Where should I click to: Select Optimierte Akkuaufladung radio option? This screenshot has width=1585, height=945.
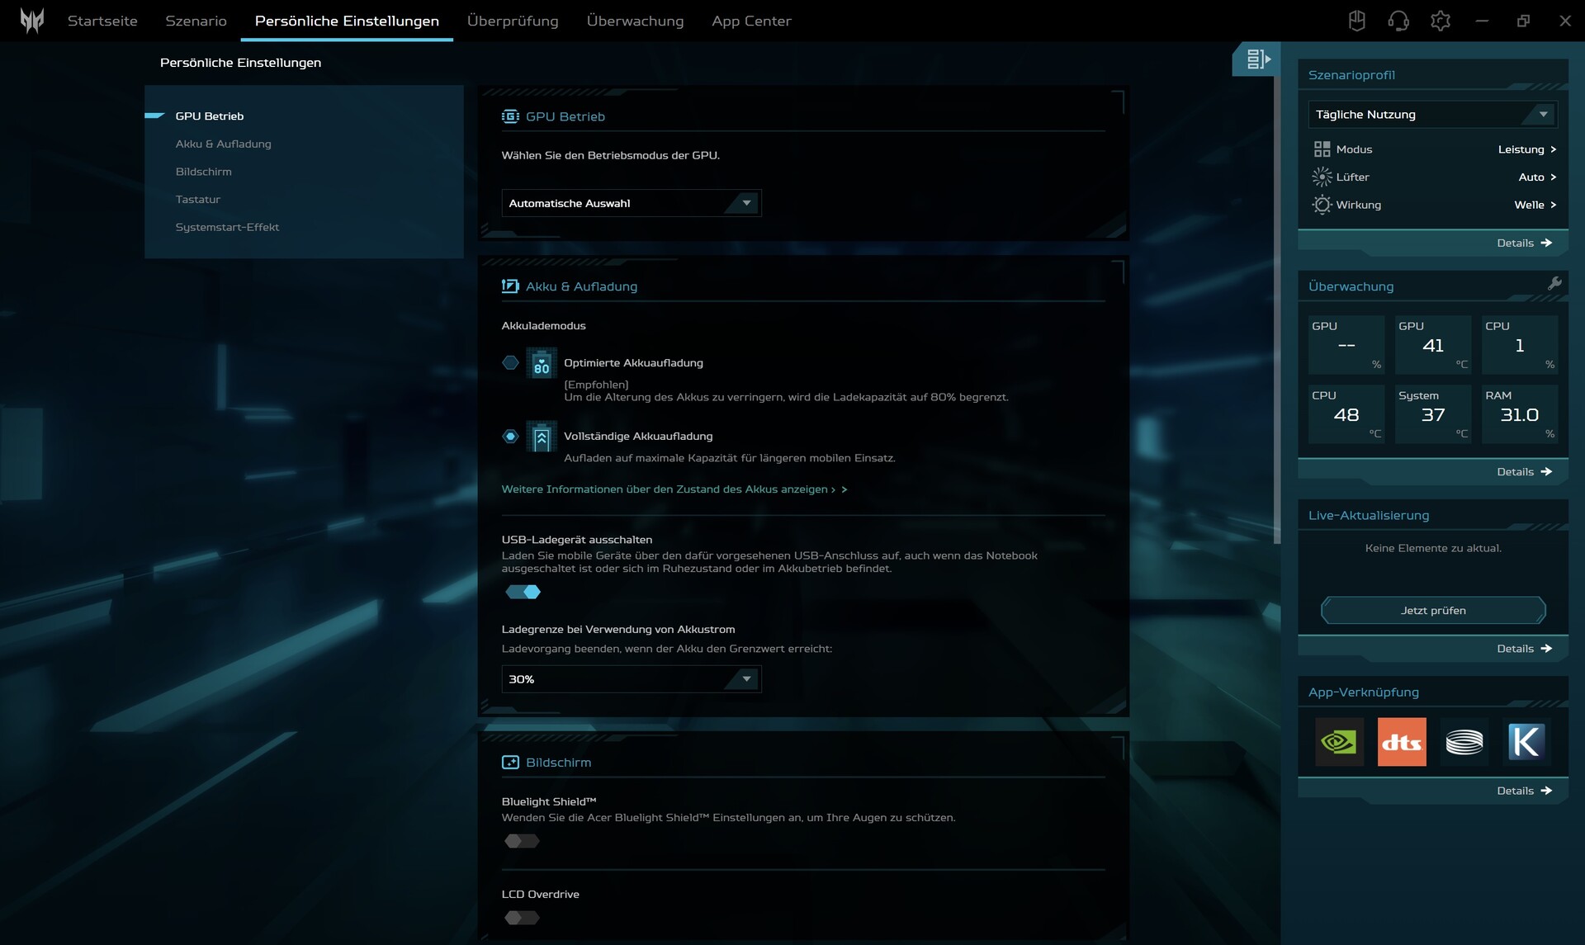tap(510, 363)
